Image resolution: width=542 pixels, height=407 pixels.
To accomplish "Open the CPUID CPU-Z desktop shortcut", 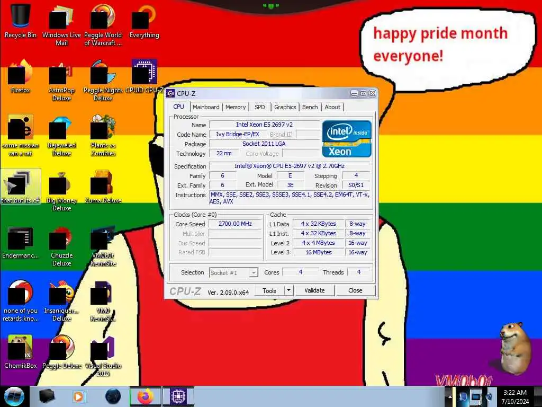I will tap(144, 76).
